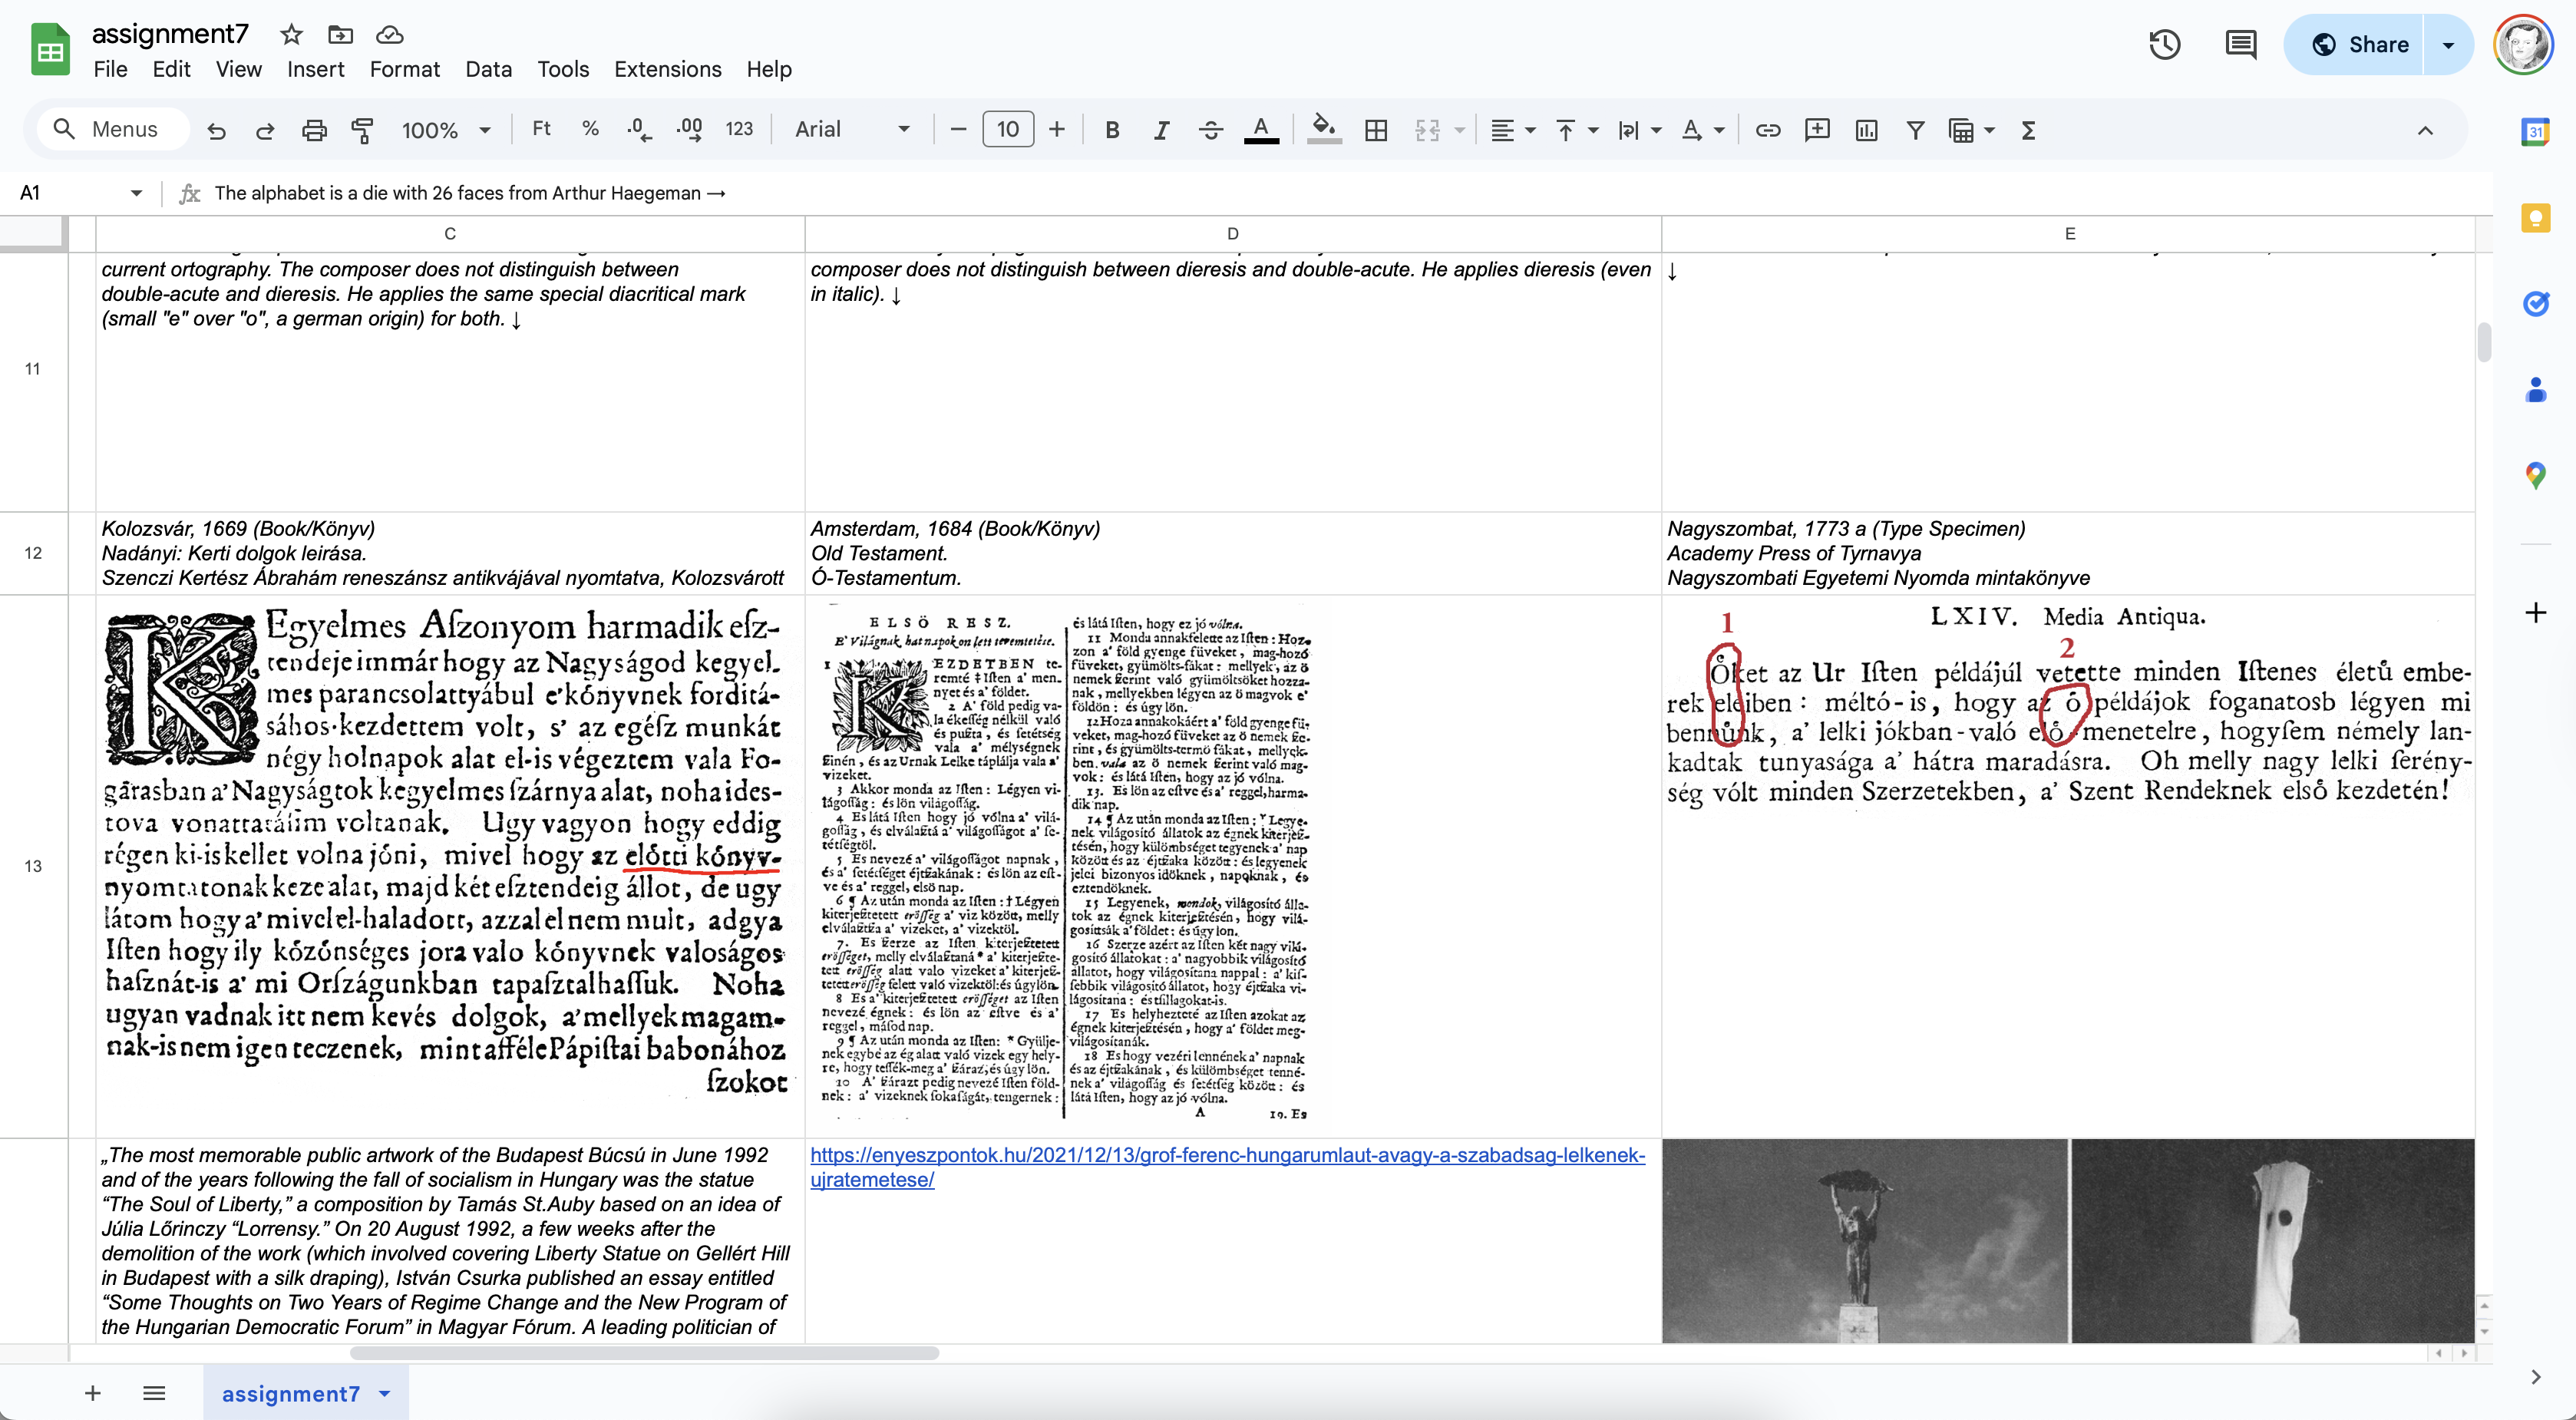Open the zoom 100% dropdown
This screenshot has height=1420, width=2576.
click(x=446, y=130)
